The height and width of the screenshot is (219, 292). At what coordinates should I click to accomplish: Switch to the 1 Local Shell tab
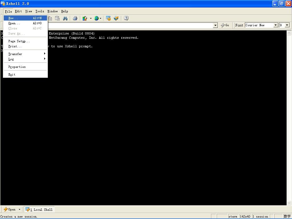(x=39, y=210)
